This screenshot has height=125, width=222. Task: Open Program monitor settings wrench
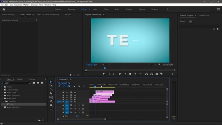pos(159,65)
